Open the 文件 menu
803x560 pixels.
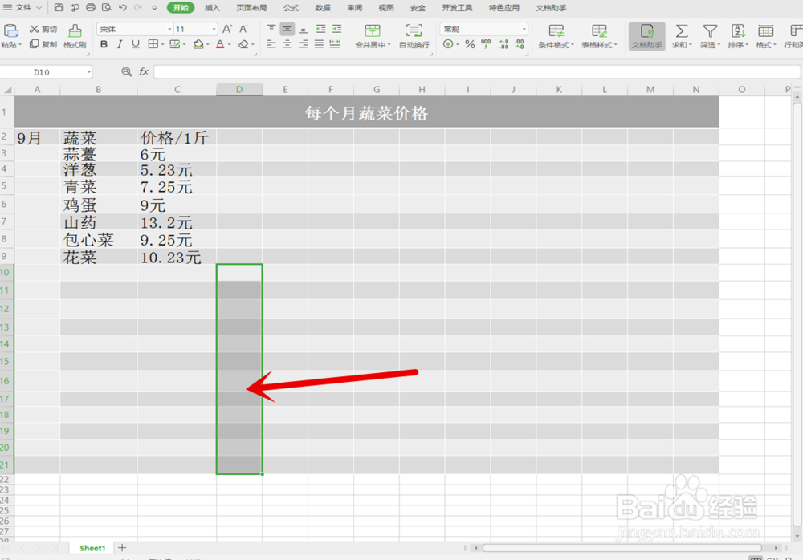(x=22, y=8)
